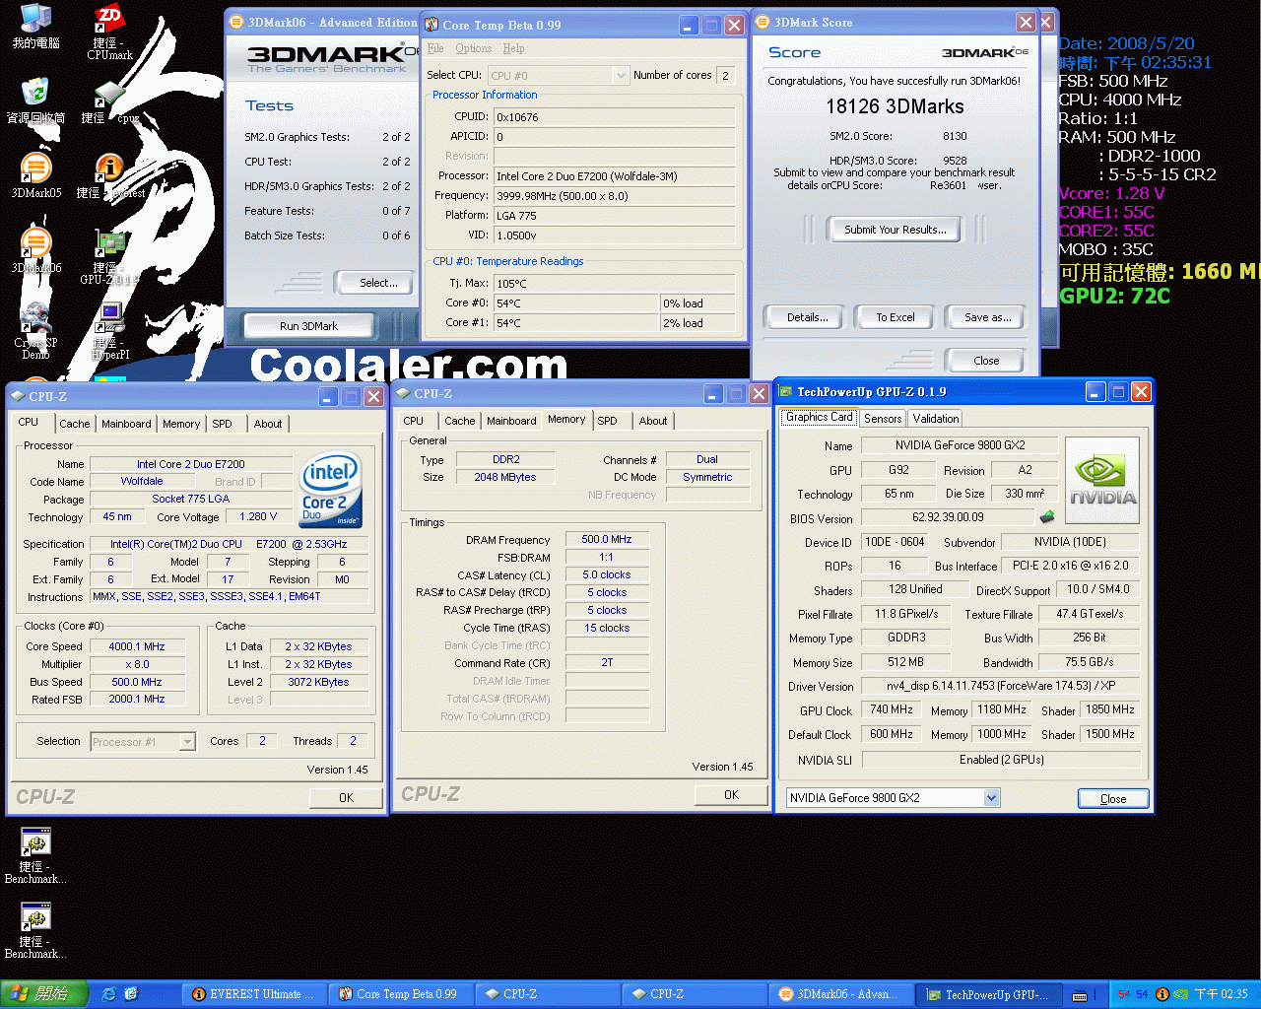This screenshot has height=1009, width=1261.
Task: Click the NVIDIA tray icon
Action: [1180, 994]
